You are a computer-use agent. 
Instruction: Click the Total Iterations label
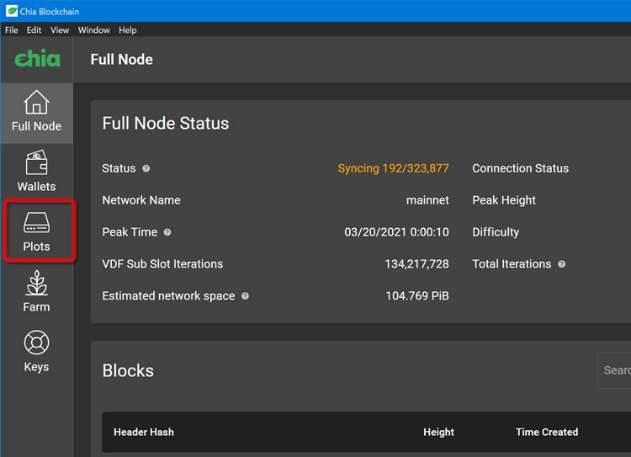[512, 264]
